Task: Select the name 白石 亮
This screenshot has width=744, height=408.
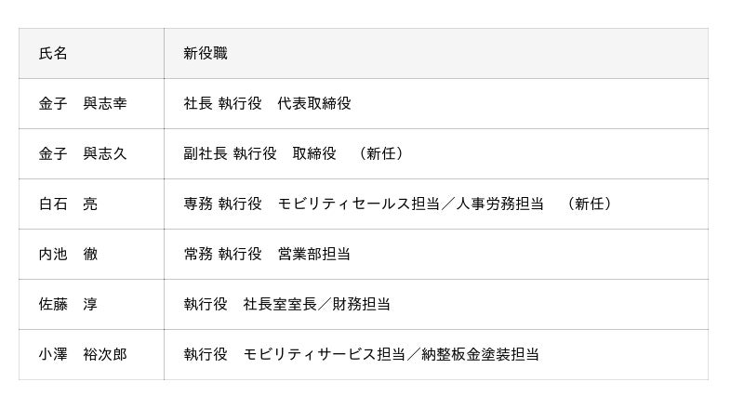Action: click(x=68, y=204)
